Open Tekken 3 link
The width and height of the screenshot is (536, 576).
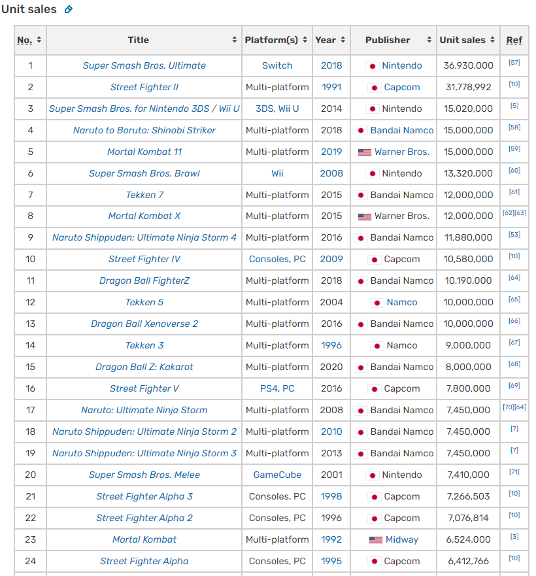point(144,345)
